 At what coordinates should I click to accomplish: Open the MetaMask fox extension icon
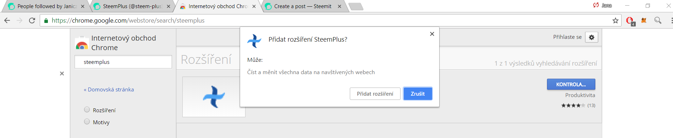click(644, 20)
